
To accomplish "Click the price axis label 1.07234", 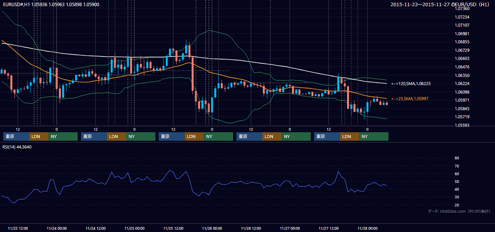I will [x=462, y=17].
